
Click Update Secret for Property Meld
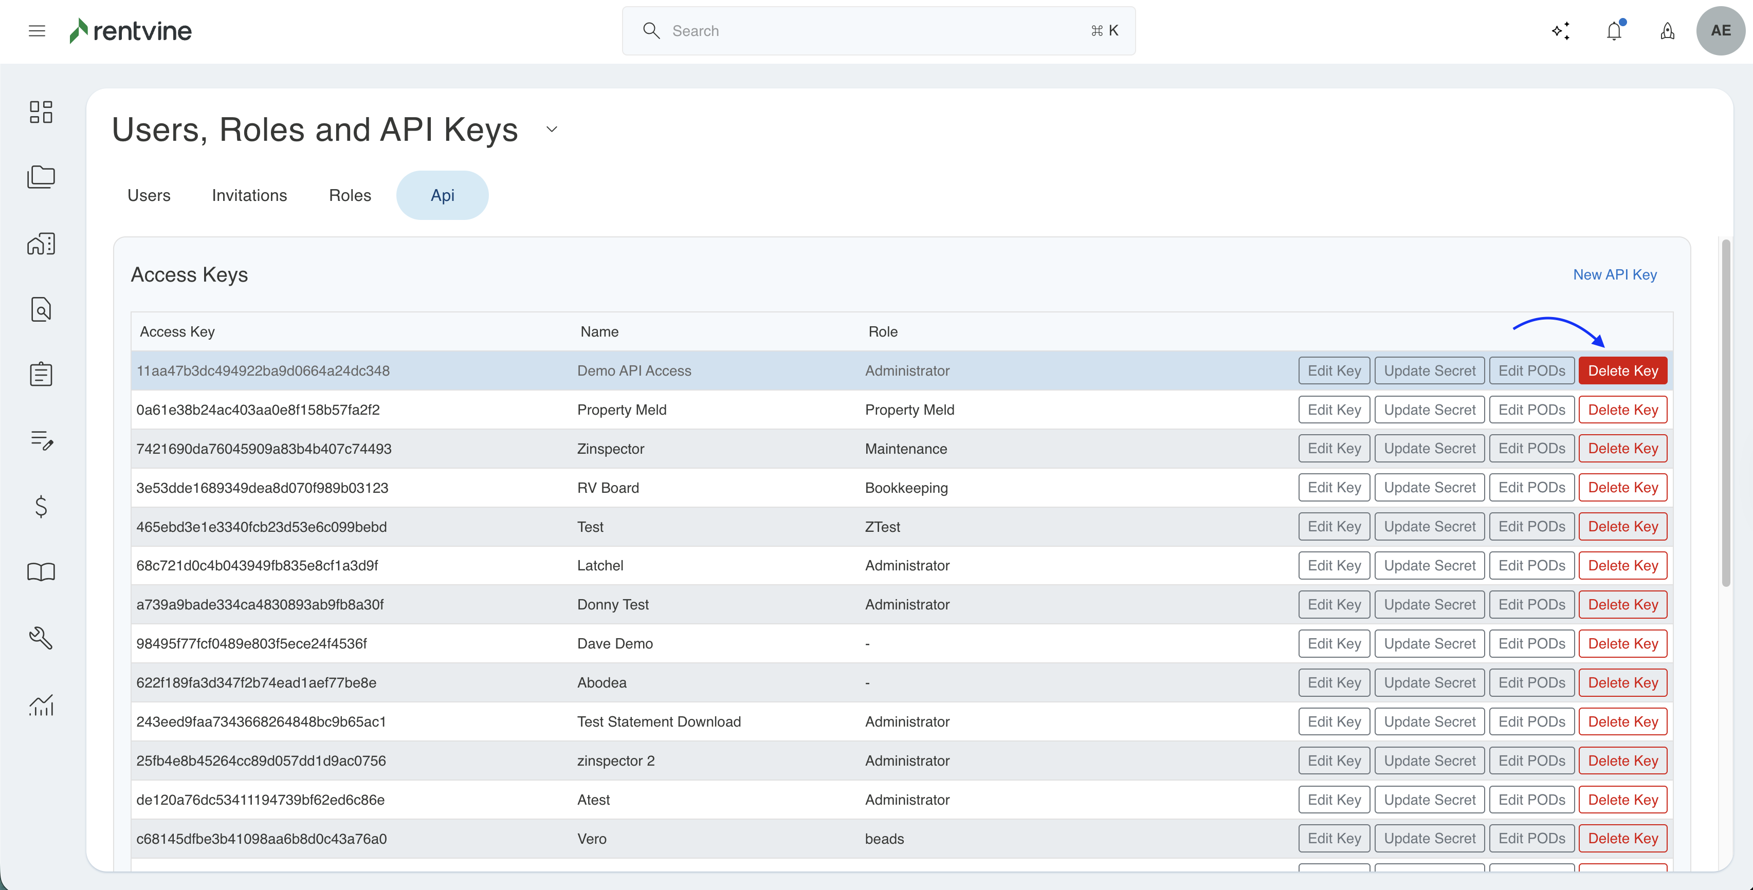[1429, 410]
